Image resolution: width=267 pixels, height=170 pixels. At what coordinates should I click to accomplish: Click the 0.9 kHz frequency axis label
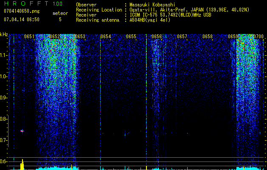tap(3, 98)
